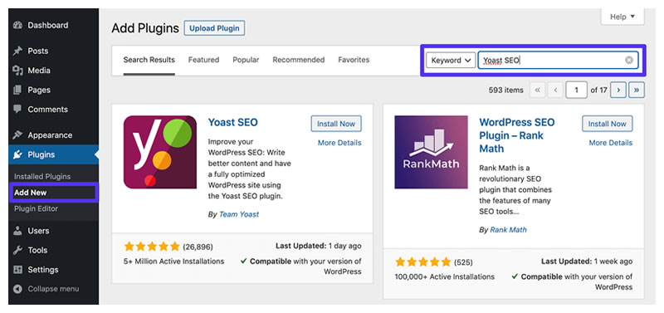Screen dimensions: 664x313
Task: Open Team Yoast author link
Action: tap(239, 214)
